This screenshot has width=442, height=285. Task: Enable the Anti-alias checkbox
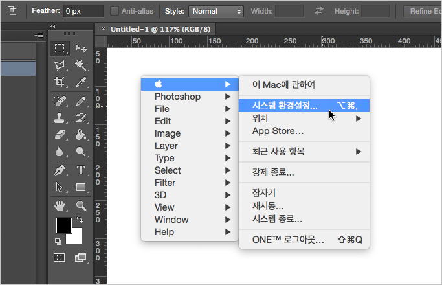115,11
